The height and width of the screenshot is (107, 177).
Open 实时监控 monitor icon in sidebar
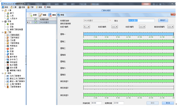coord(8,62)
